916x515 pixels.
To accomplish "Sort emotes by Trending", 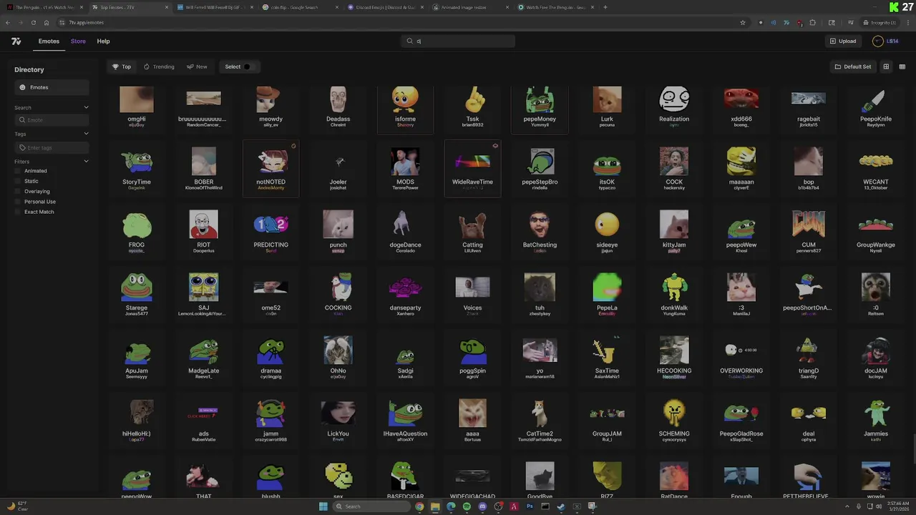I will pos(159,67).
